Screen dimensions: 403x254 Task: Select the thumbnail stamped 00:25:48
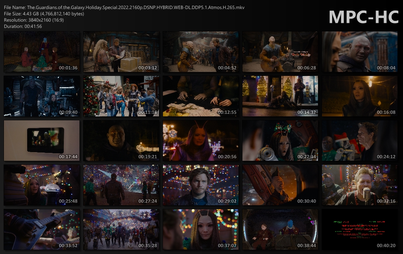coord(42,185)
